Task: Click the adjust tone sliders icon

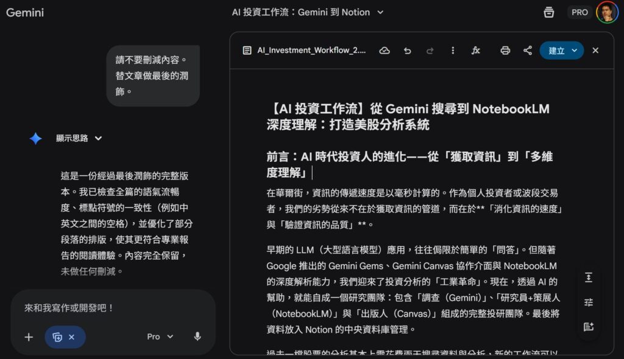Action: [x=588, y=302]
